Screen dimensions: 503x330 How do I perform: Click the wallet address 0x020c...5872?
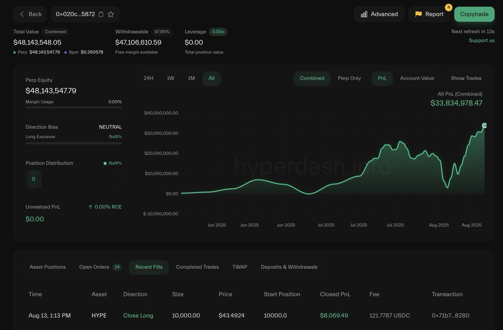(x=75, y=14)
